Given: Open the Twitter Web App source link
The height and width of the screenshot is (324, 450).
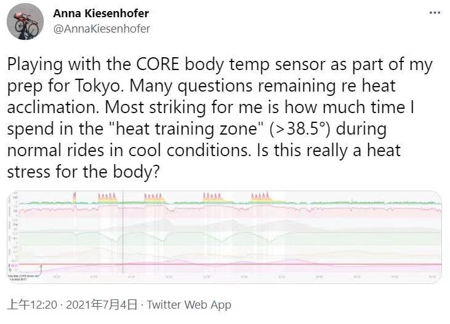Looking at the screenshot, I should point(189,304).
